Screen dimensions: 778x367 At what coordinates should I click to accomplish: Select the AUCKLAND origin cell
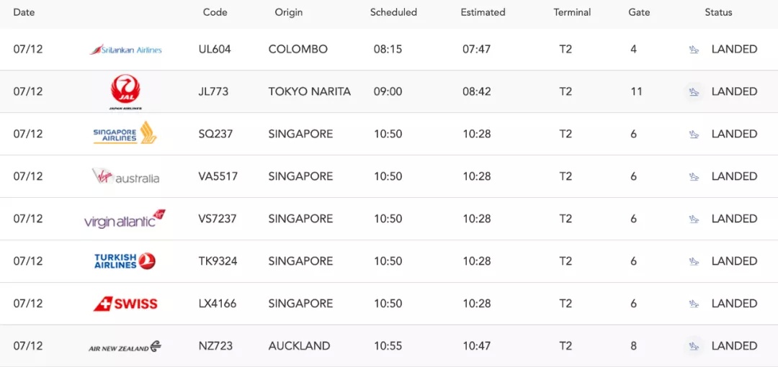pos(299,346)
